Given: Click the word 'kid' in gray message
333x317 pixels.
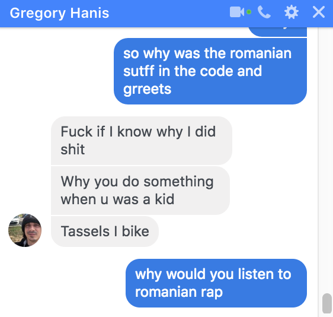Looking at the screenshot, I should pyautogui.click(x=165, y=199).
